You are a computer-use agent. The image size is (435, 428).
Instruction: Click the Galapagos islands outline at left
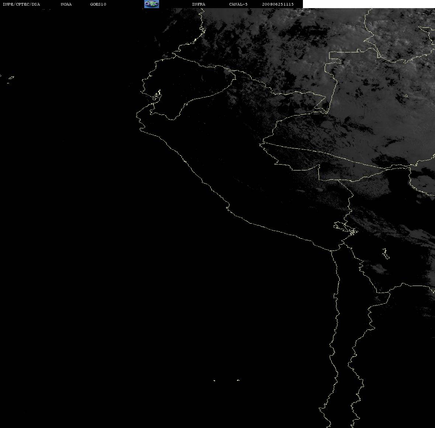(11, 80)
